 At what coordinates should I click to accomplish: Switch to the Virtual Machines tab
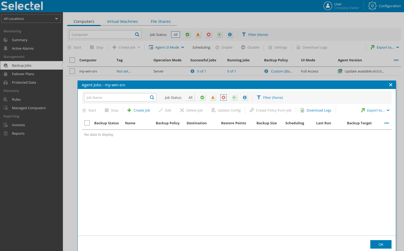[x=122, y=22]
